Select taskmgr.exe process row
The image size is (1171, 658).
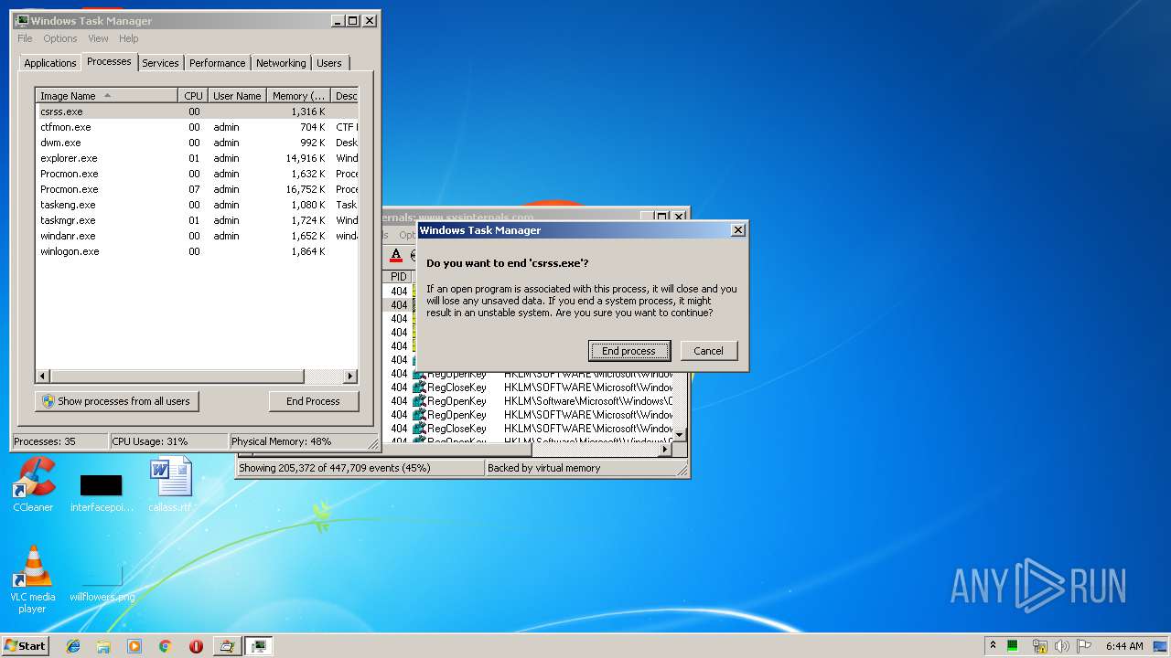tap(198, 220)
